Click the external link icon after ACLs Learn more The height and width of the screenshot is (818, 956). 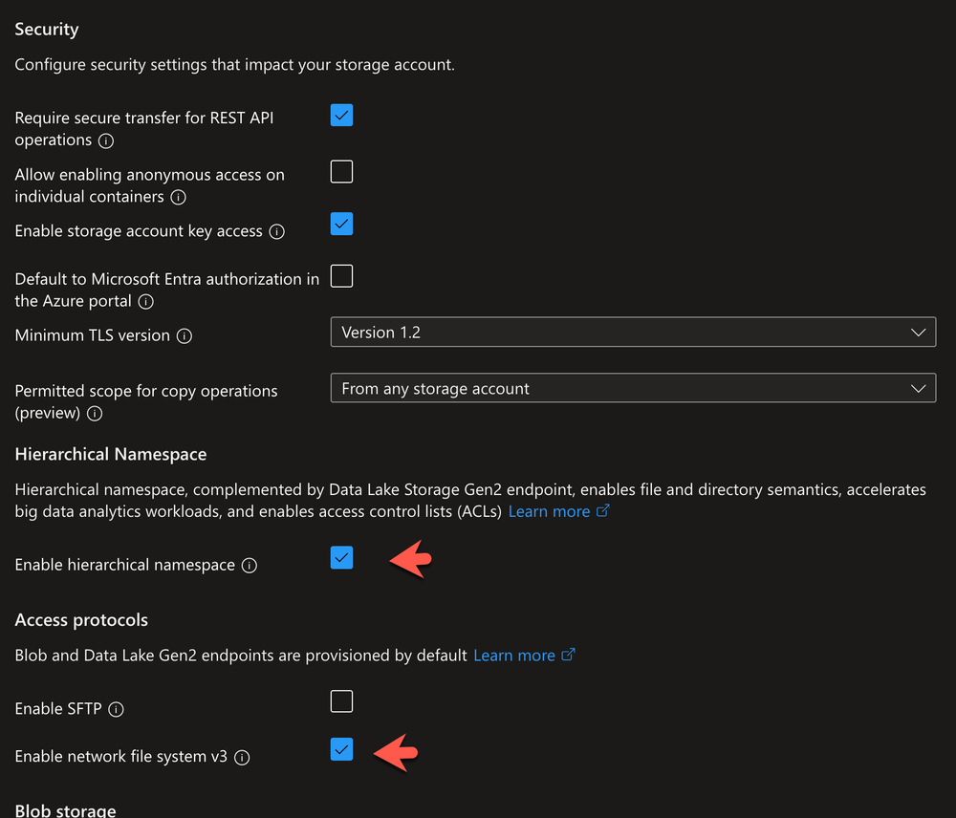tap(603, 511)
